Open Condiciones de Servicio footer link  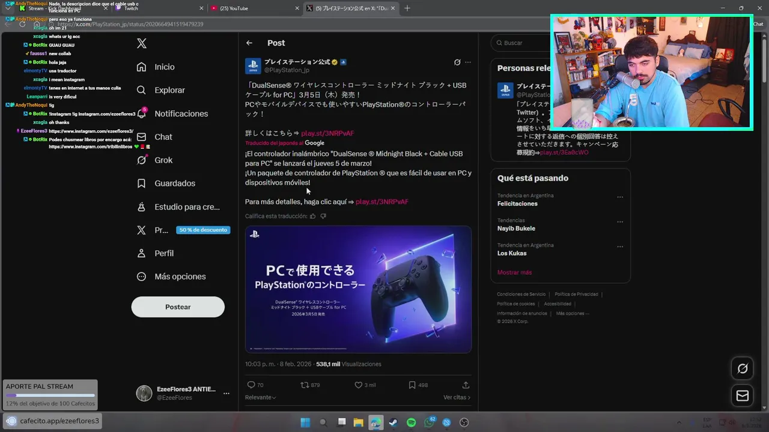point(521,294)
